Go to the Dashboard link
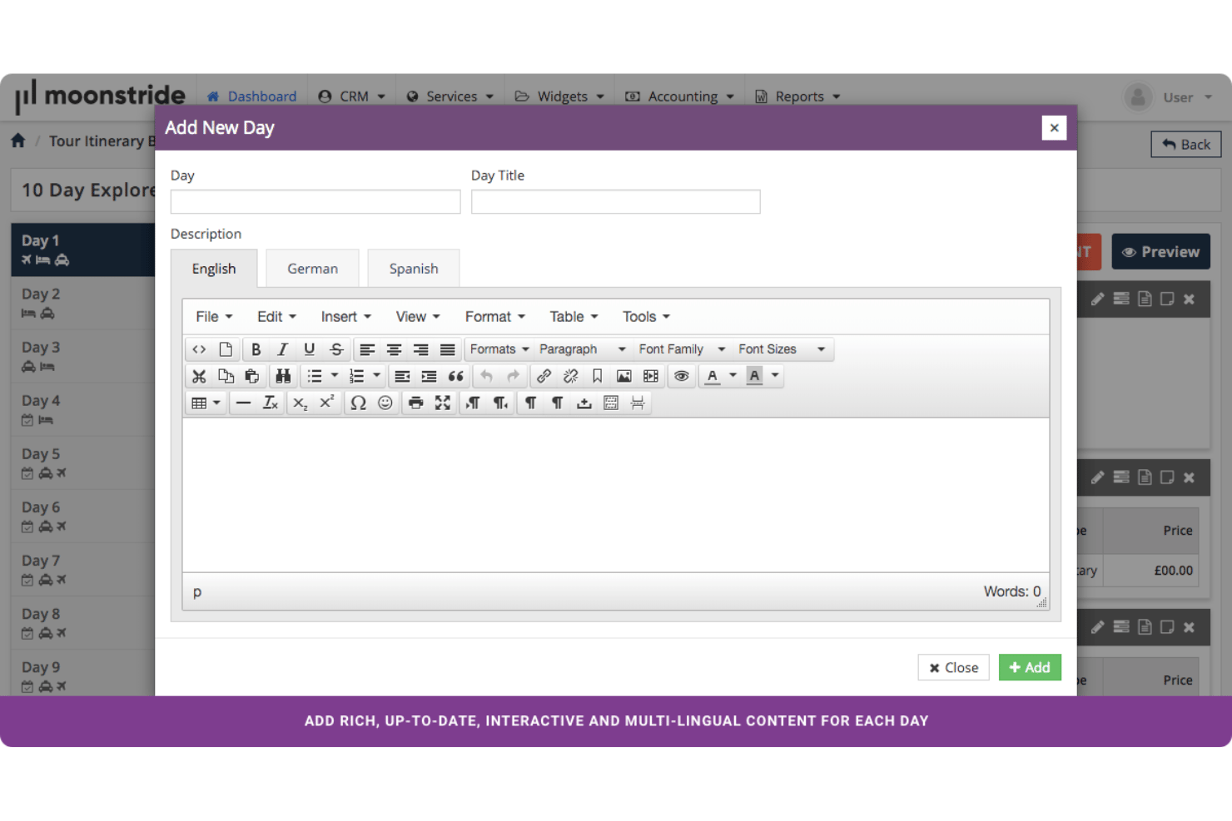1232x821 pixels. (x=252, y=96)
